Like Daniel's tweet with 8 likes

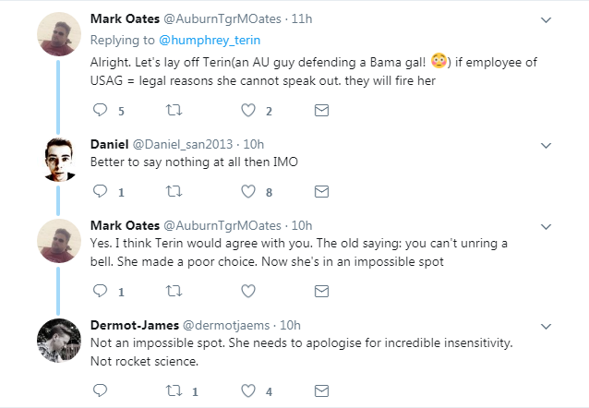coord(247,192)
